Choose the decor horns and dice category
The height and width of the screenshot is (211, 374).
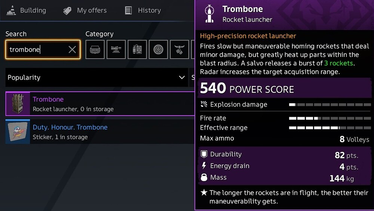pos(180,50)
